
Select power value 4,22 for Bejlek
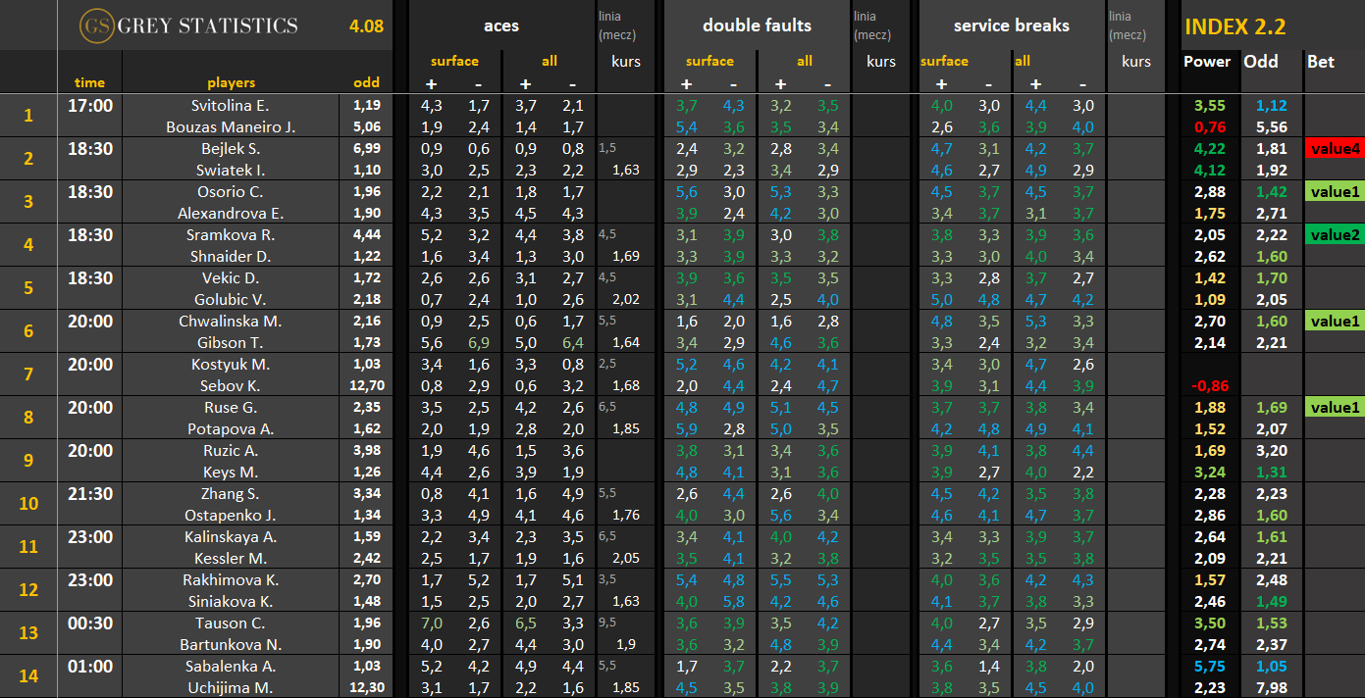1210,148
